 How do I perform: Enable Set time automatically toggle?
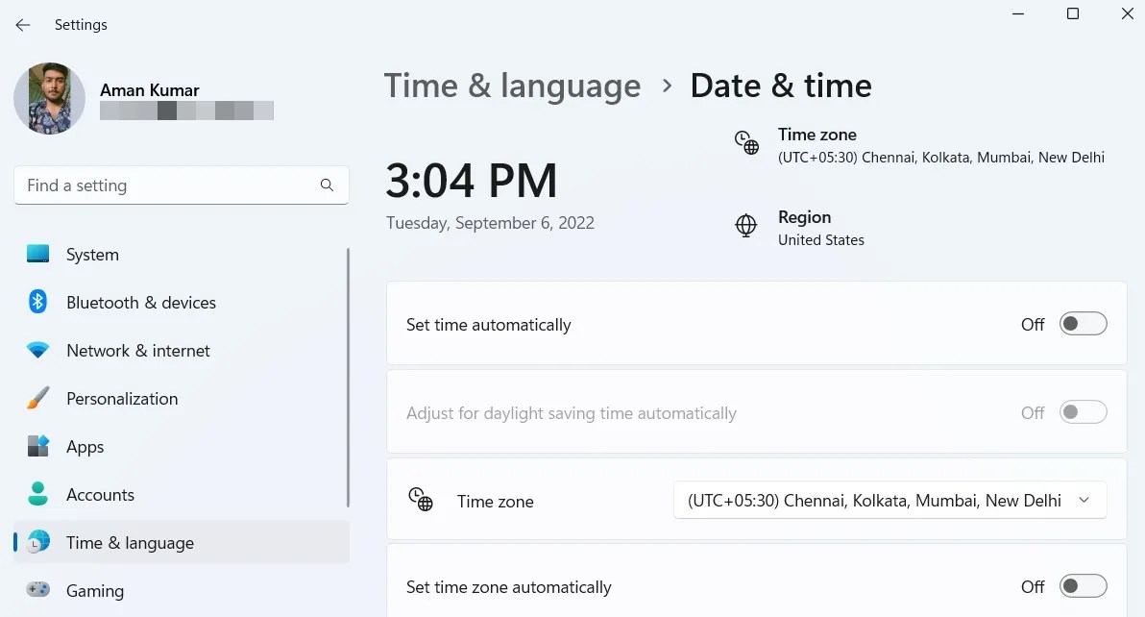point(1083,325)
